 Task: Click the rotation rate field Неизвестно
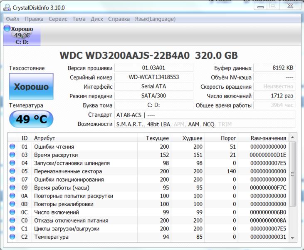pyautogui.click(x=274, y=86)
